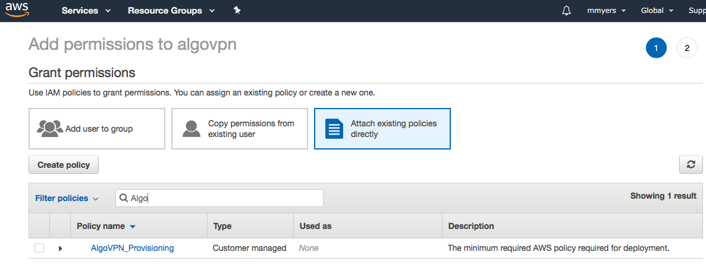Open the AlgoVPN_Provisioning policy link
The width and height of the screenshot is (706, 277).
point(133,248)
